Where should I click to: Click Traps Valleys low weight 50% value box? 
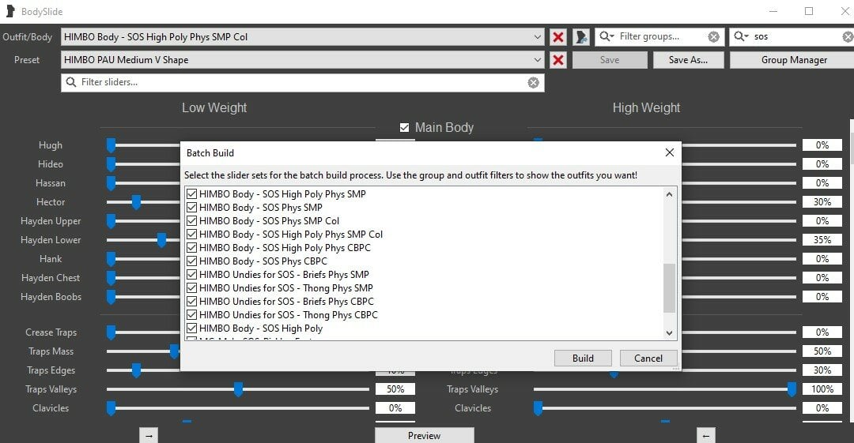click(395, 389)
